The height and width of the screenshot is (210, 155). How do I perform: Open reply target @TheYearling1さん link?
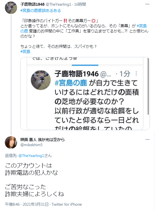tap(35, 156)
